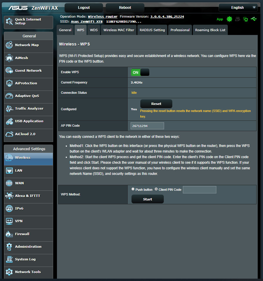Open the Network Map globe icon
263x281 pixels.
(x=9, y=45)
